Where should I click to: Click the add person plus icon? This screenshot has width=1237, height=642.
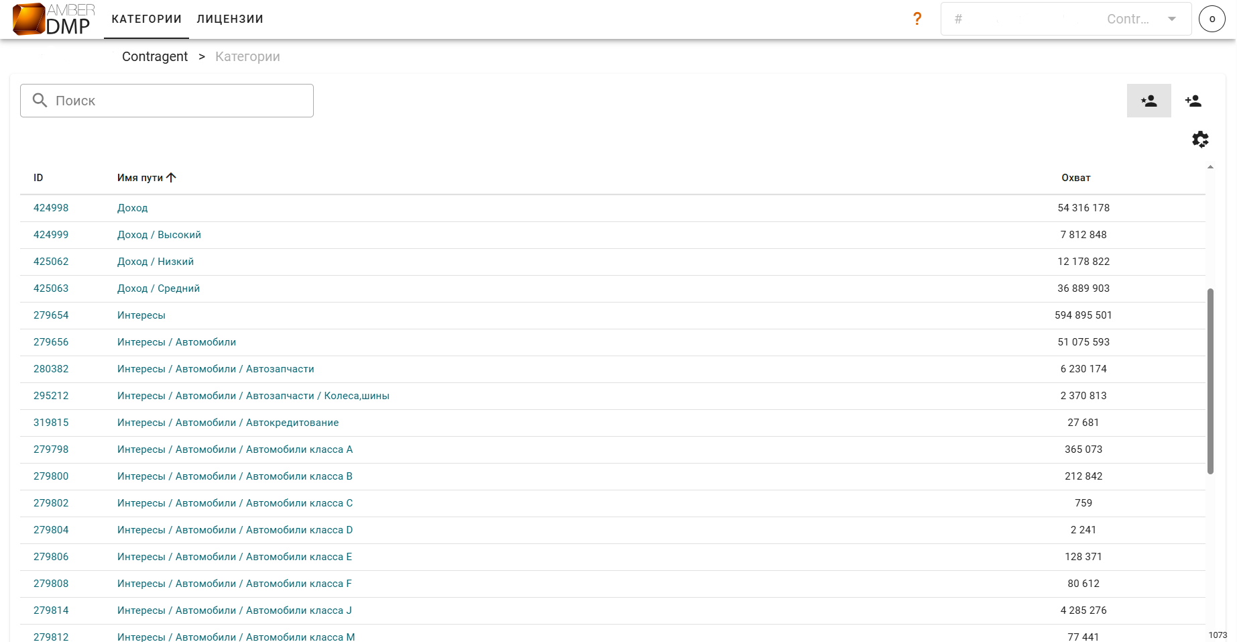1193,101
